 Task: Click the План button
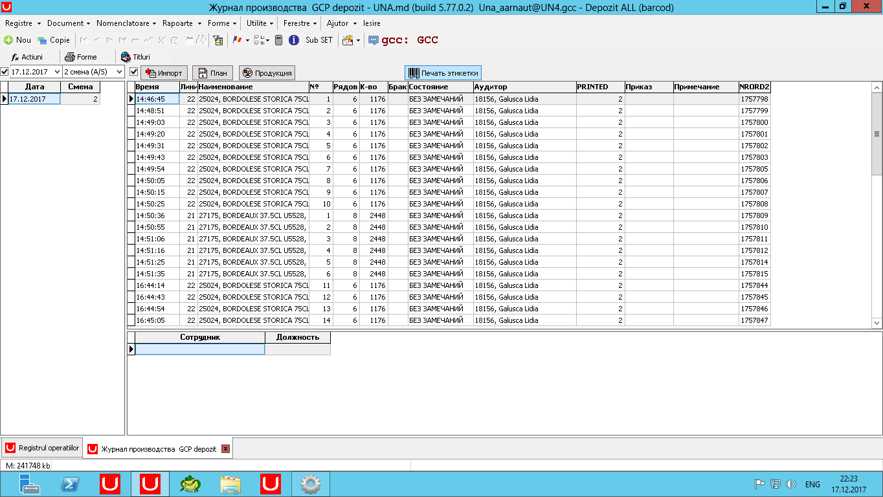pyautogui.click(x=212, y=73)
